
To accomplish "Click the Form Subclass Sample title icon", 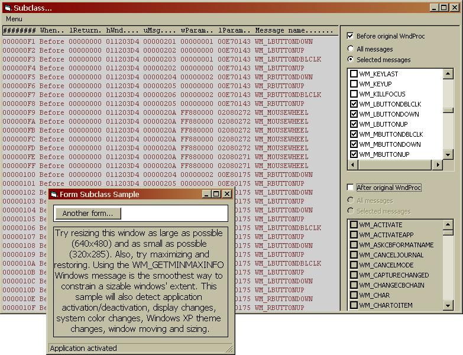I will [x=53, y=194].
